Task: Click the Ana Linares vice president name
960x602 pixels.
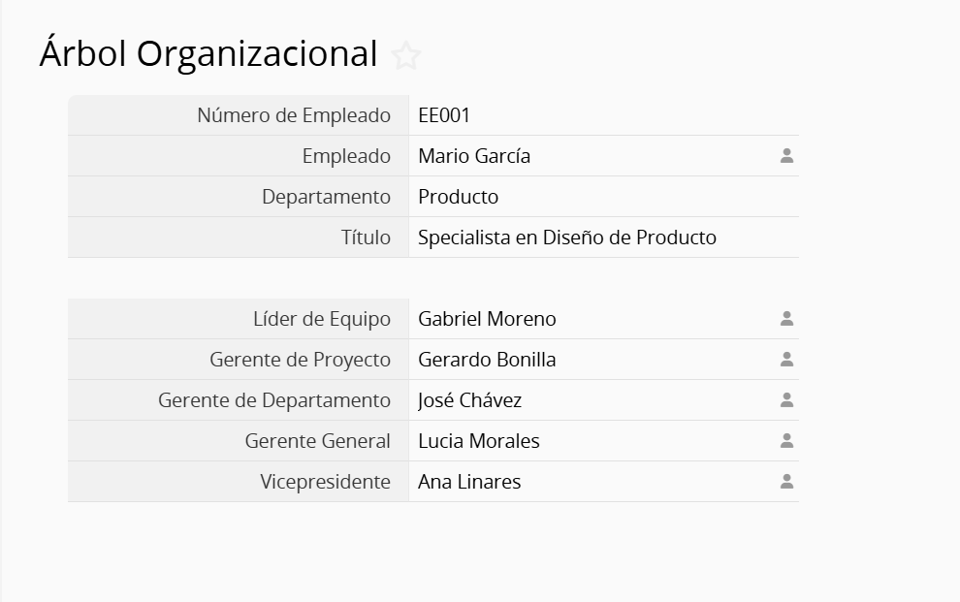Action: (469, 482)
